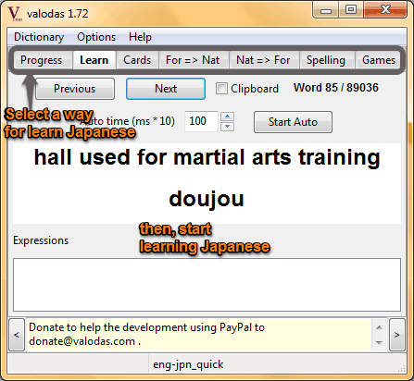414x381 pixels.
Task: Switch to the Cards tab
Action: (x=137, y=60)
